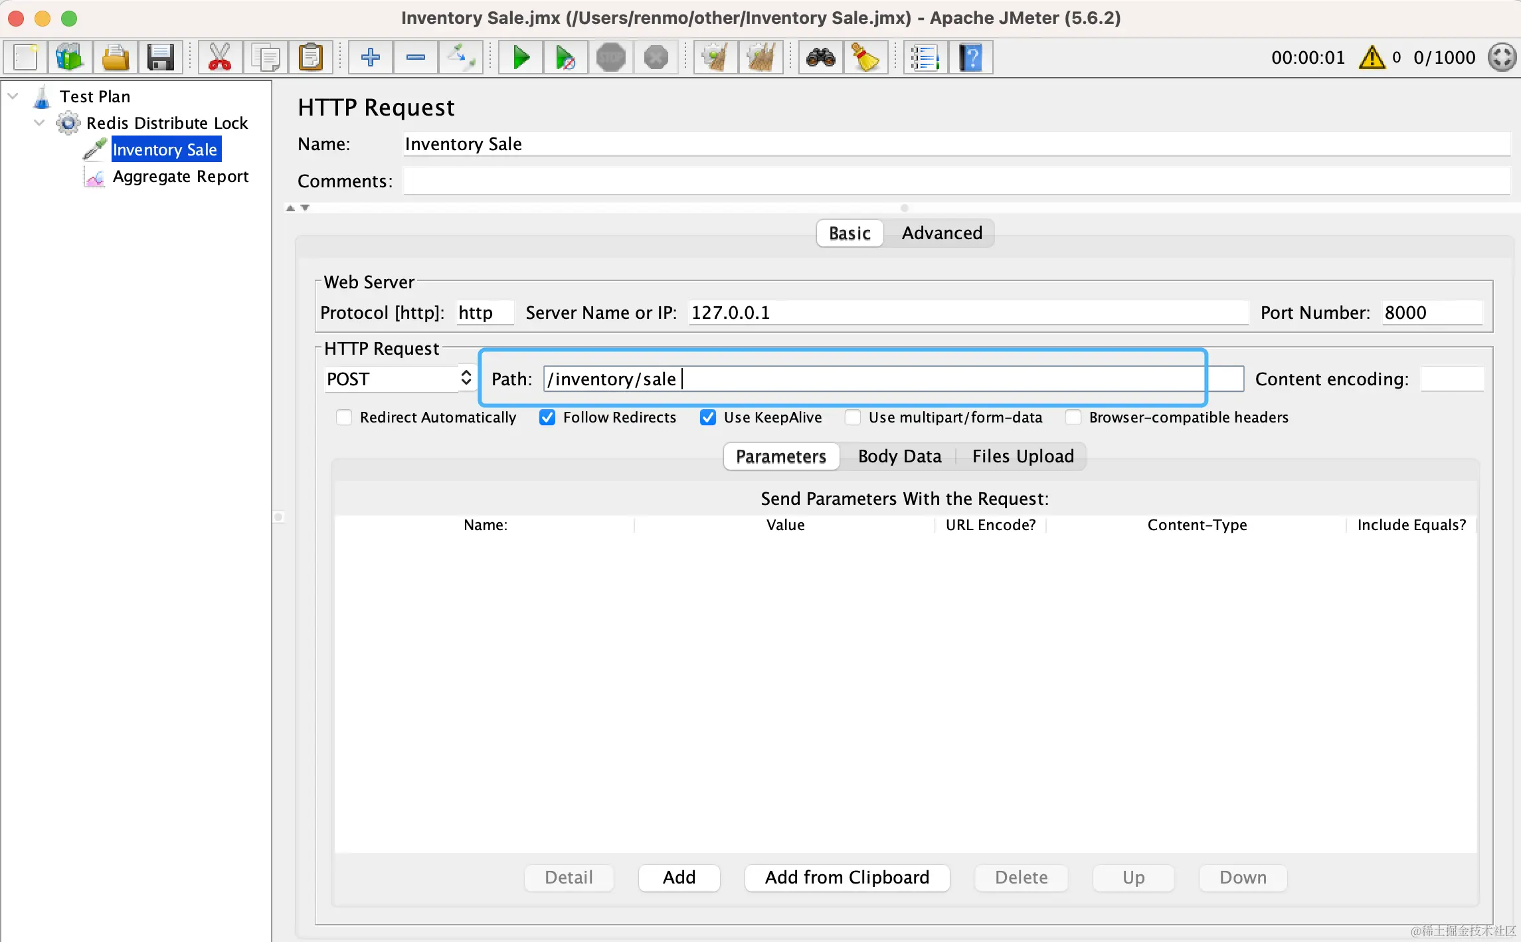Viewport: 1521px width, 942px height.
Task: Click the Expand All plus icon
Action: (371, 58)
